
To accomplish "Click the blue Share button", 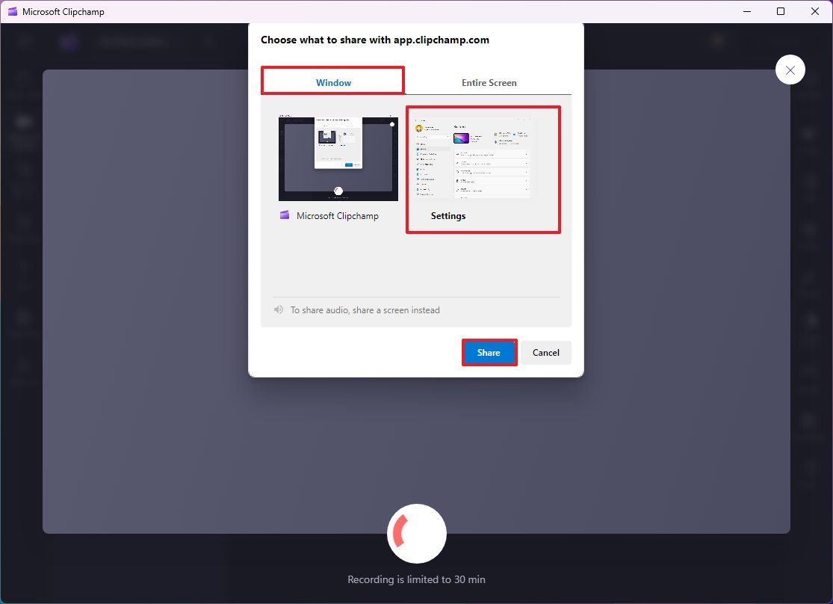I will [x=489, y=353].
